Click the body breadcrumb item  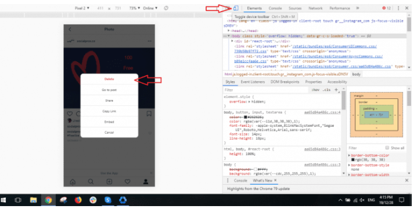point(356,74)
